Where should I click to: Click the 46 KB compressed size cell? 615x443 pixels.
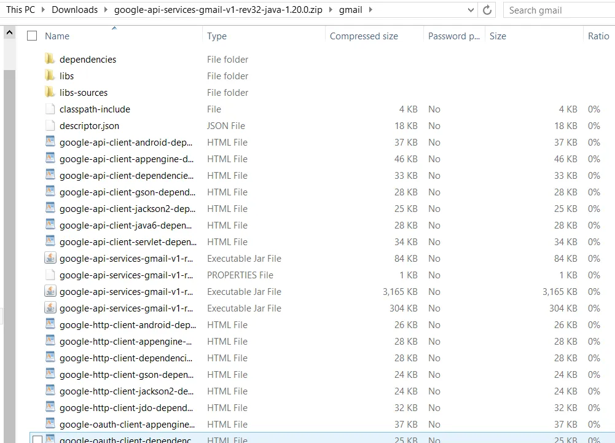[x=406, y=159]
